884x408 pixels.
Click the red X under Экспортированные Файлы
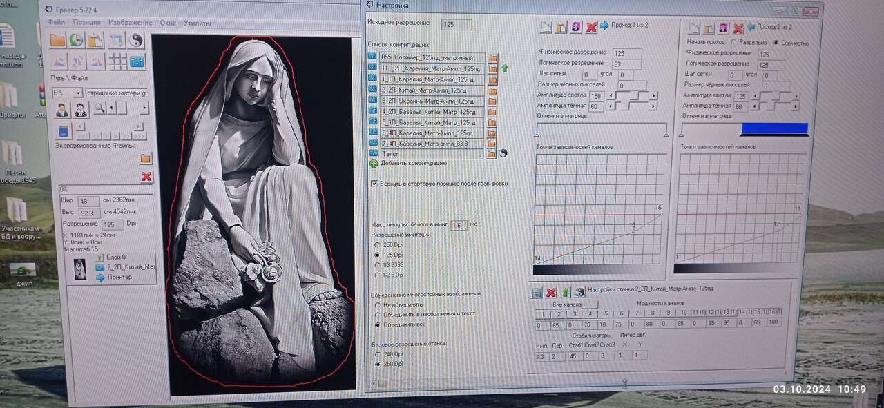(x=146, y=177)
